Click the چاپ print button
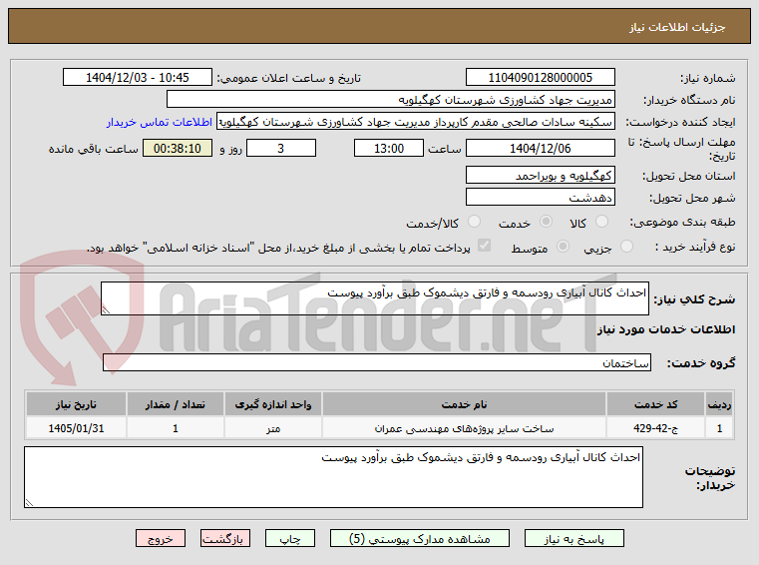This screenshot has height=565, width=759. click(290, 538)
